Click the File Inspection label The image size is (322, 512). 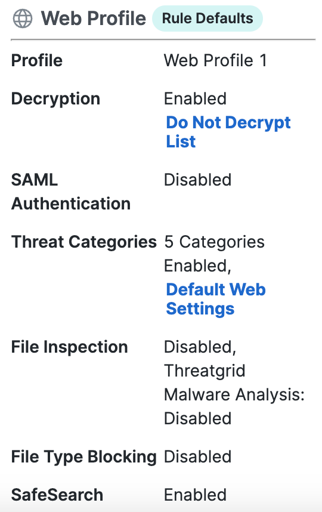(x=70, y=347)
